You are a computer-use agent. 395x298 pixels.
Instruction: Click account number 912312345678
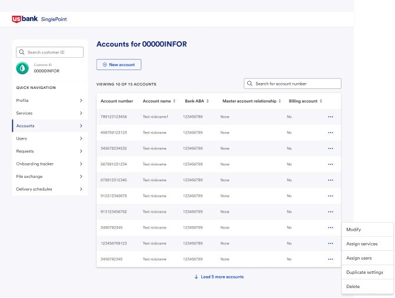tap(114, 196)
